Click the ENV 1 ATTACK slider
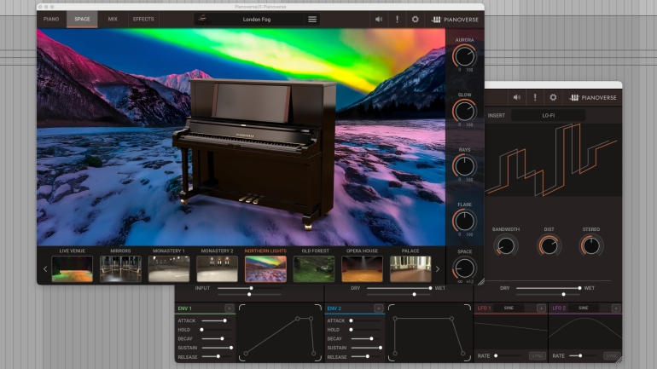Image resolution: width=657 pixels, height=369 pixels. pos(217,321)
